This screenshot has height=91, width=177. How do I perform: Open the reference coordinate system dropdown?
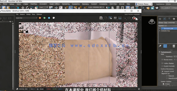click(44, 7)
